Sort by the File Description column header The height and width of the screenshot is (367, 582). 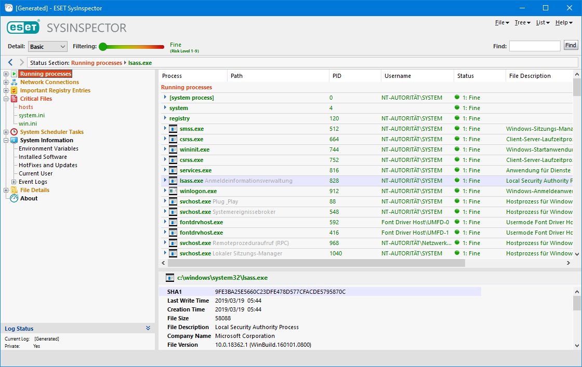pyautogui.click(x=539, y=76)
